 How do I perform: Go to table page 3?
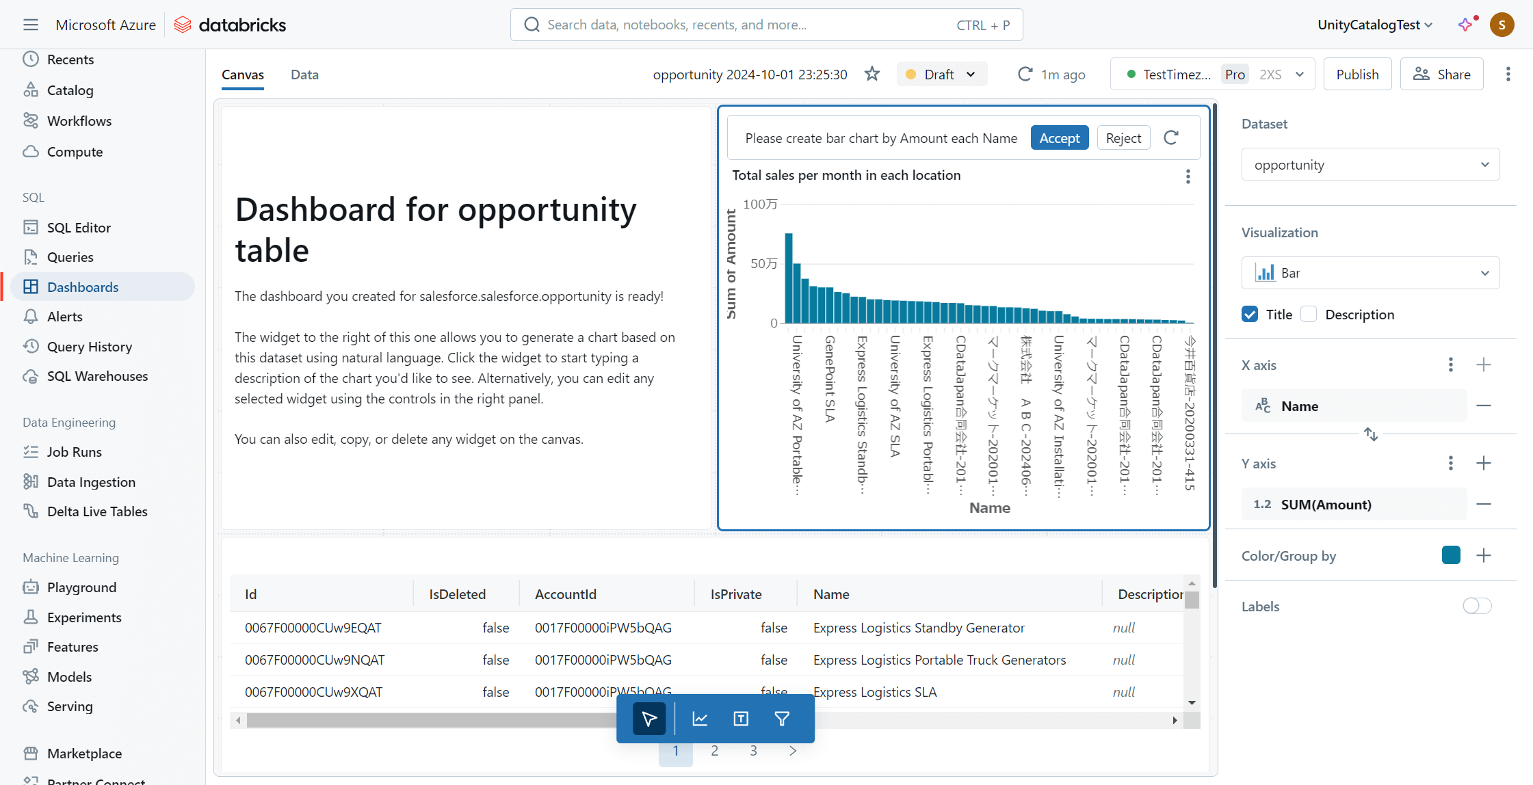(x=754, y=751)
